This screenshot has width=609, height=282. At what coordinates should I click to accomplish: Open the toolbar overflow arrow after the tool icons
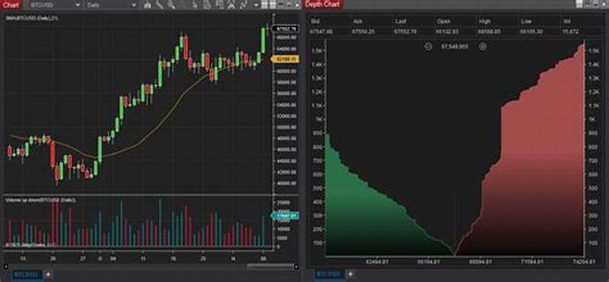[256, 5]
